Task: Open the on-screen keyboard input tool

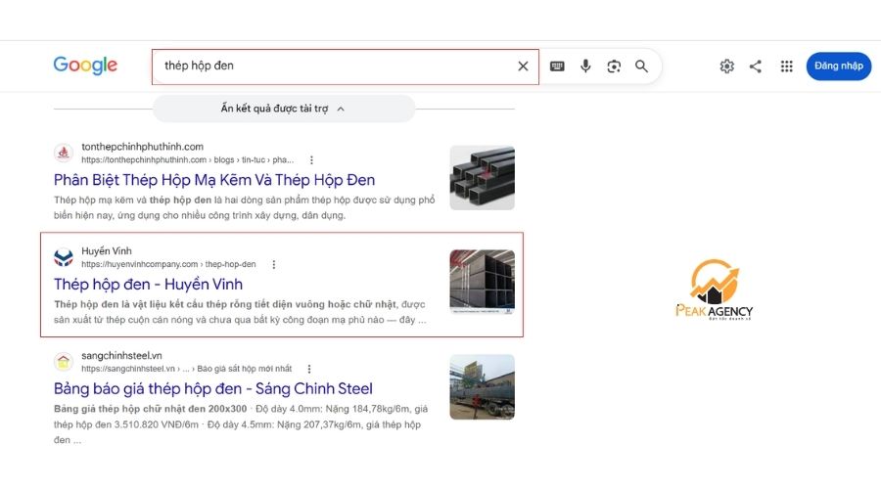Action: 557,67
